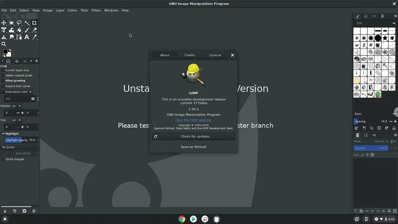Image resolution: width=398 pixels, height=224 pixels.
Task: Select the Free Select lasso tool
Action: (19, 23)
